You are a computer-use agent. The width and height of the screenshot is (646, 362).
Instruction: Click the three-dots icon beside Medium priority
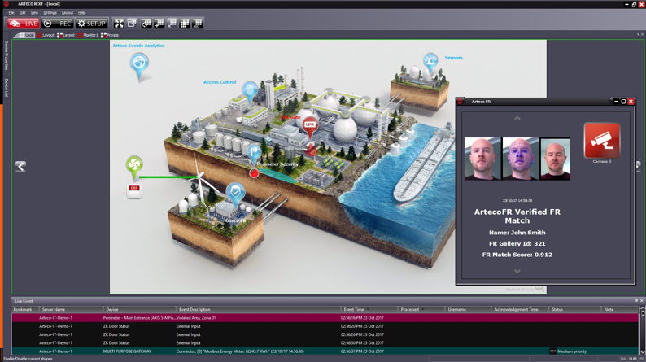(x=552, y=351)
